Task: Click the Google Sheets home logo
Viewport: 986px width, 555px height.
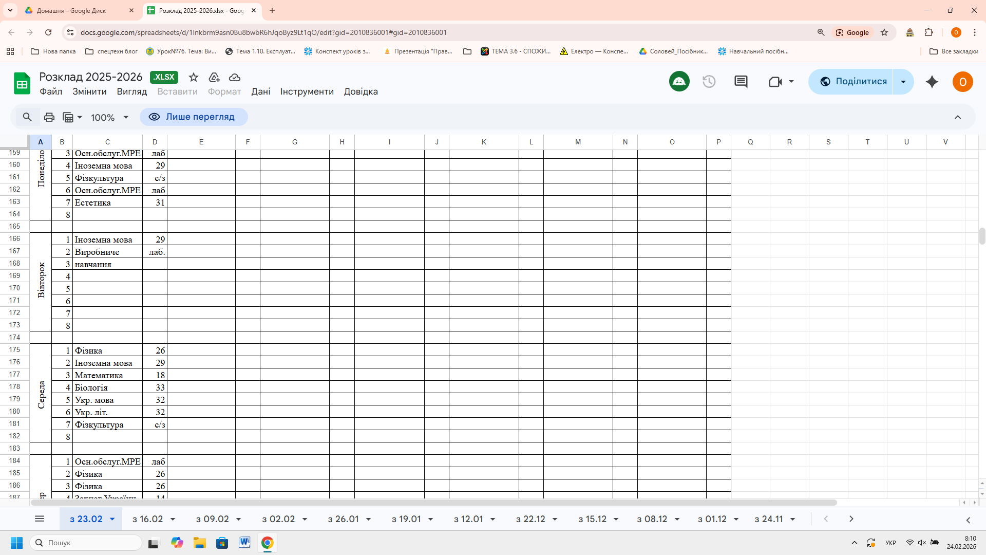Action: click(x=22, y=83)
